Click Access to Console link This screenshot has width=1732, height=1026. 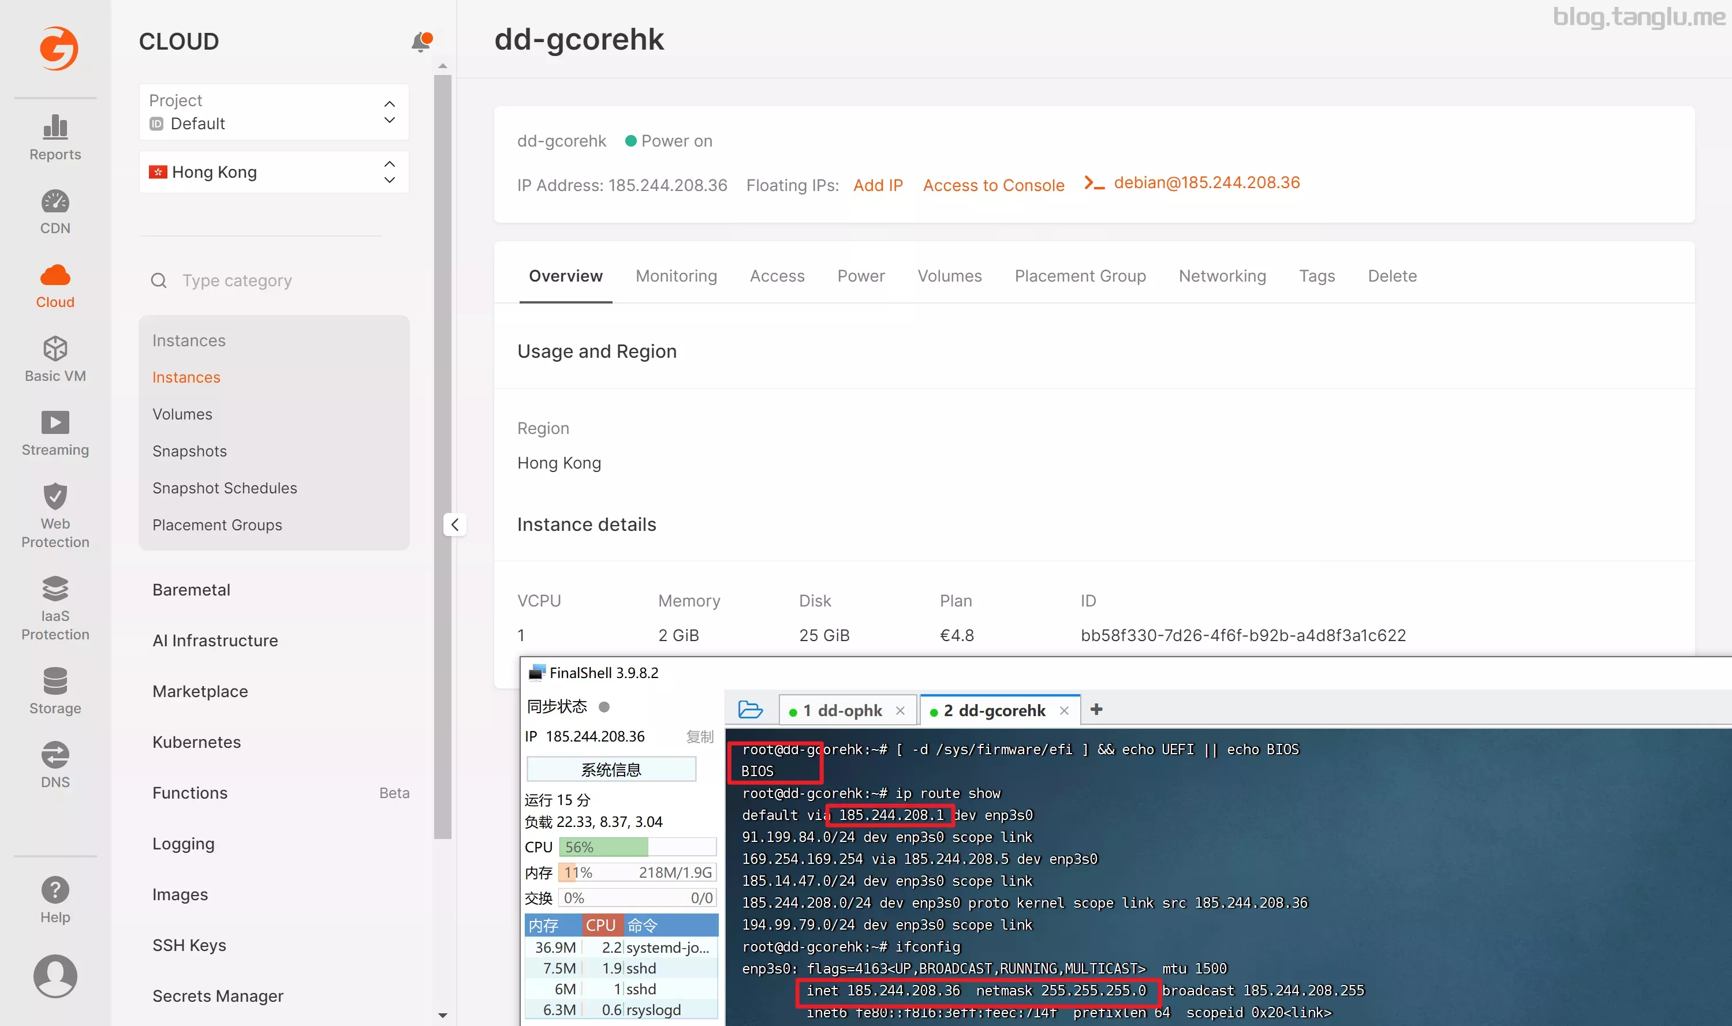point(993,185)
